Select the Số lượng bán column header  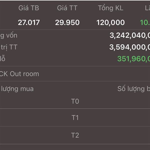[x=134, y=89]
